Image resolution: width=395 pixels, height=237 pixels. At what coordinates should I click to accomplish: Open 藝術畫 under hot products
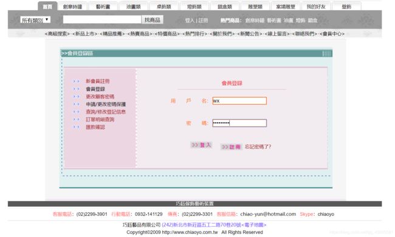[274, 21]
